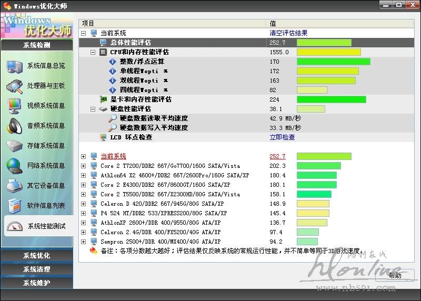Open 系统信息总览 sidebar icon
This screenshot has width=421, height=301.
14,66
